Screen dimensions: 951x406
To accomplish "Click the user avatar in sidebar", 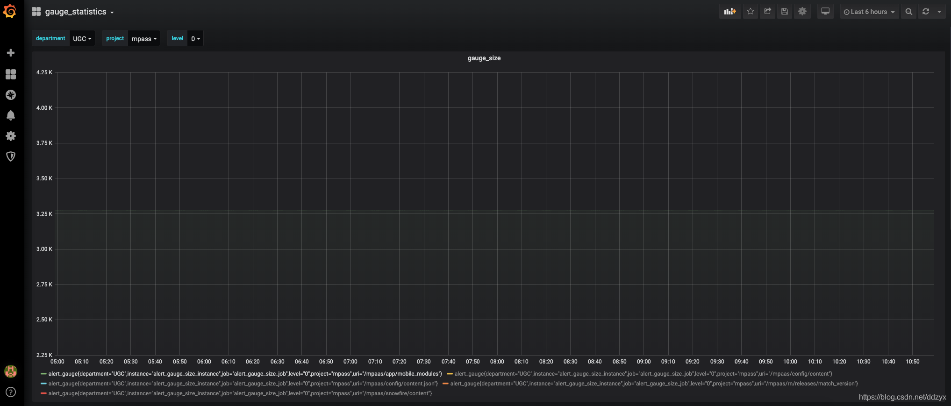I will pyautogui.click(x=11, y=371).
